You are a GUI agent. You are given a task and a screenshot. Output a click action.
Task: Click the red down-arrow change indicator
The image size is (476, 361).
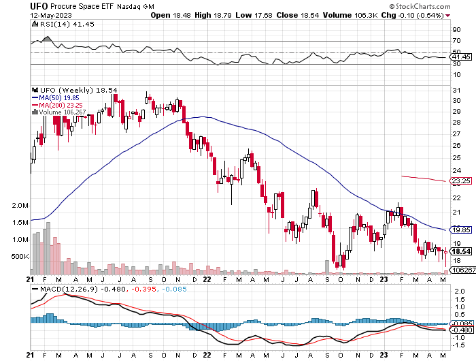448,16
